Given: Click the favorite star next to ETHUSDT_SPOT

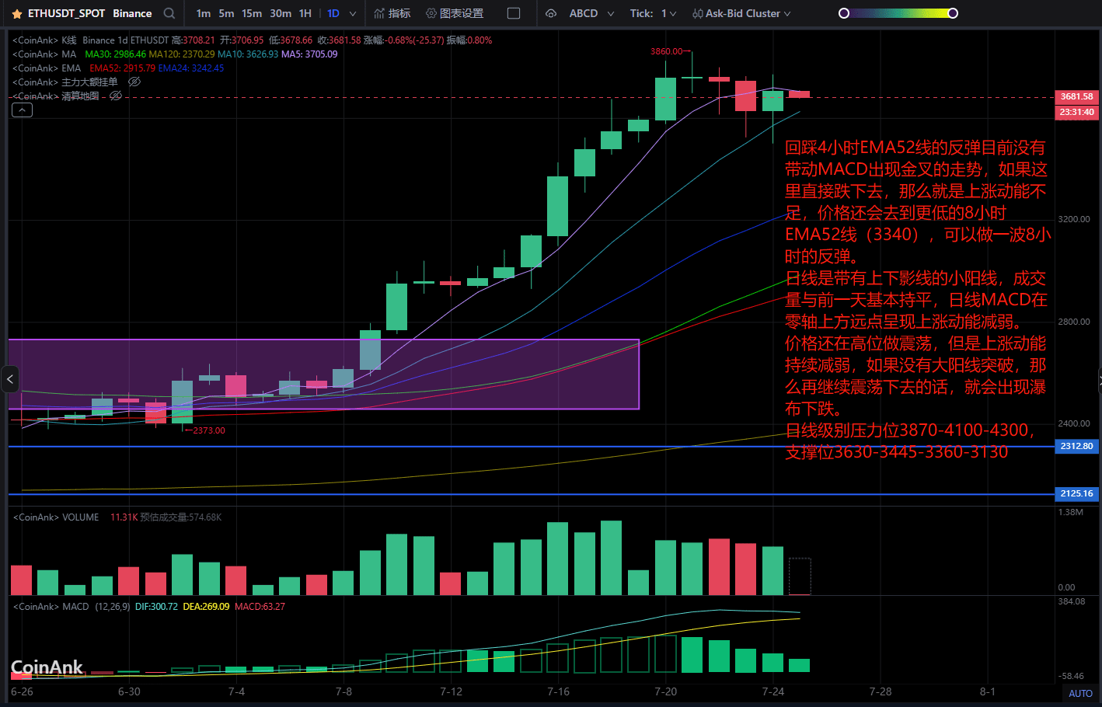Looking at the screenshot, I should point(16,14).
